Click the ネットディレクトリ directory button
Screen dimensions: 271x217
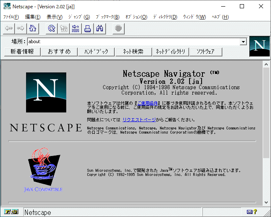170,52
